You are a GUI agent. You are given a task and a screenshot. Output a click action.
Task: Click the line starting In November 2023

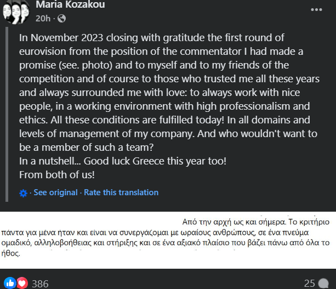[152, 38]
